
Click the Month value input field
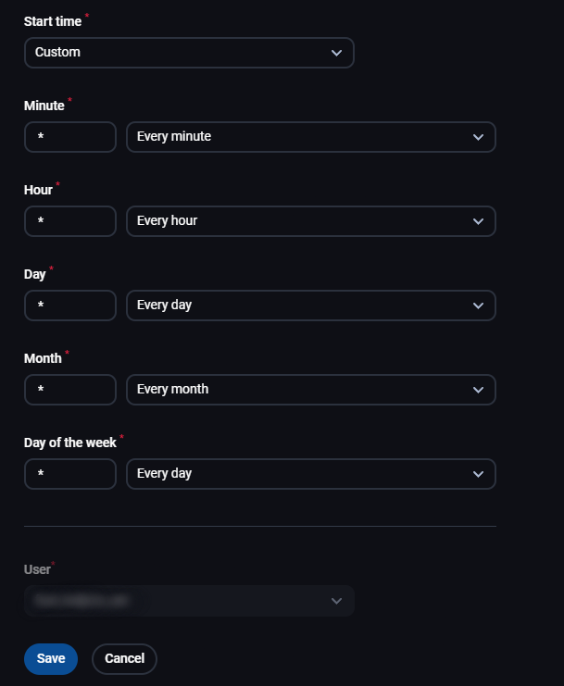[70, 390]
